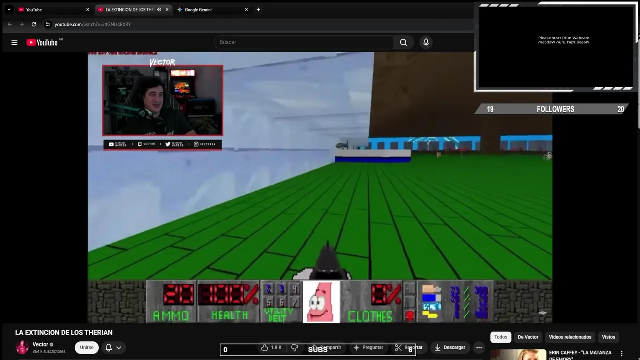Dislike the video with thumbs down
Screen dimensions: 640x360
tap(295, 347)
